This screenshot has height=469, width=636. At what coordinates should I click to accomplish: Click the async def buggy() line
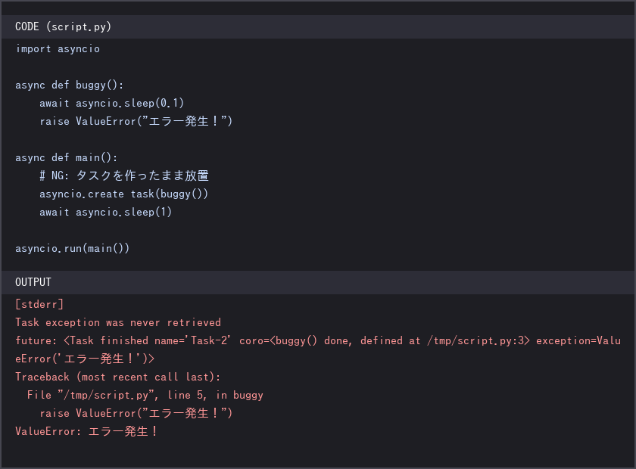[69, 85]
